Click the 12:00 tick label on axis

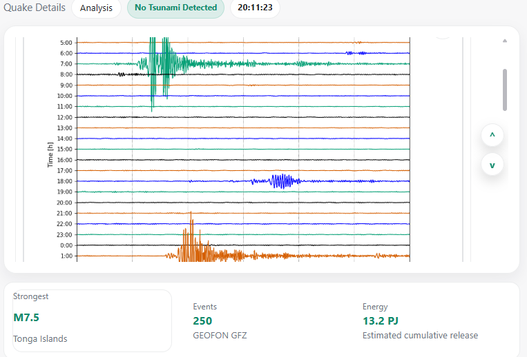(64, 117)
